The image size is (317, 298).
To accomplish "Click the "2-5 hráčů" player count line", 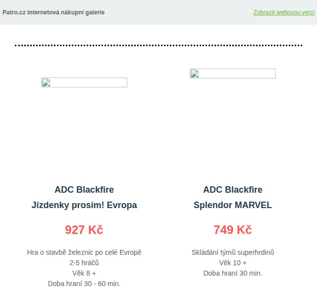I will pyautogui.click(x=84, y=263).
